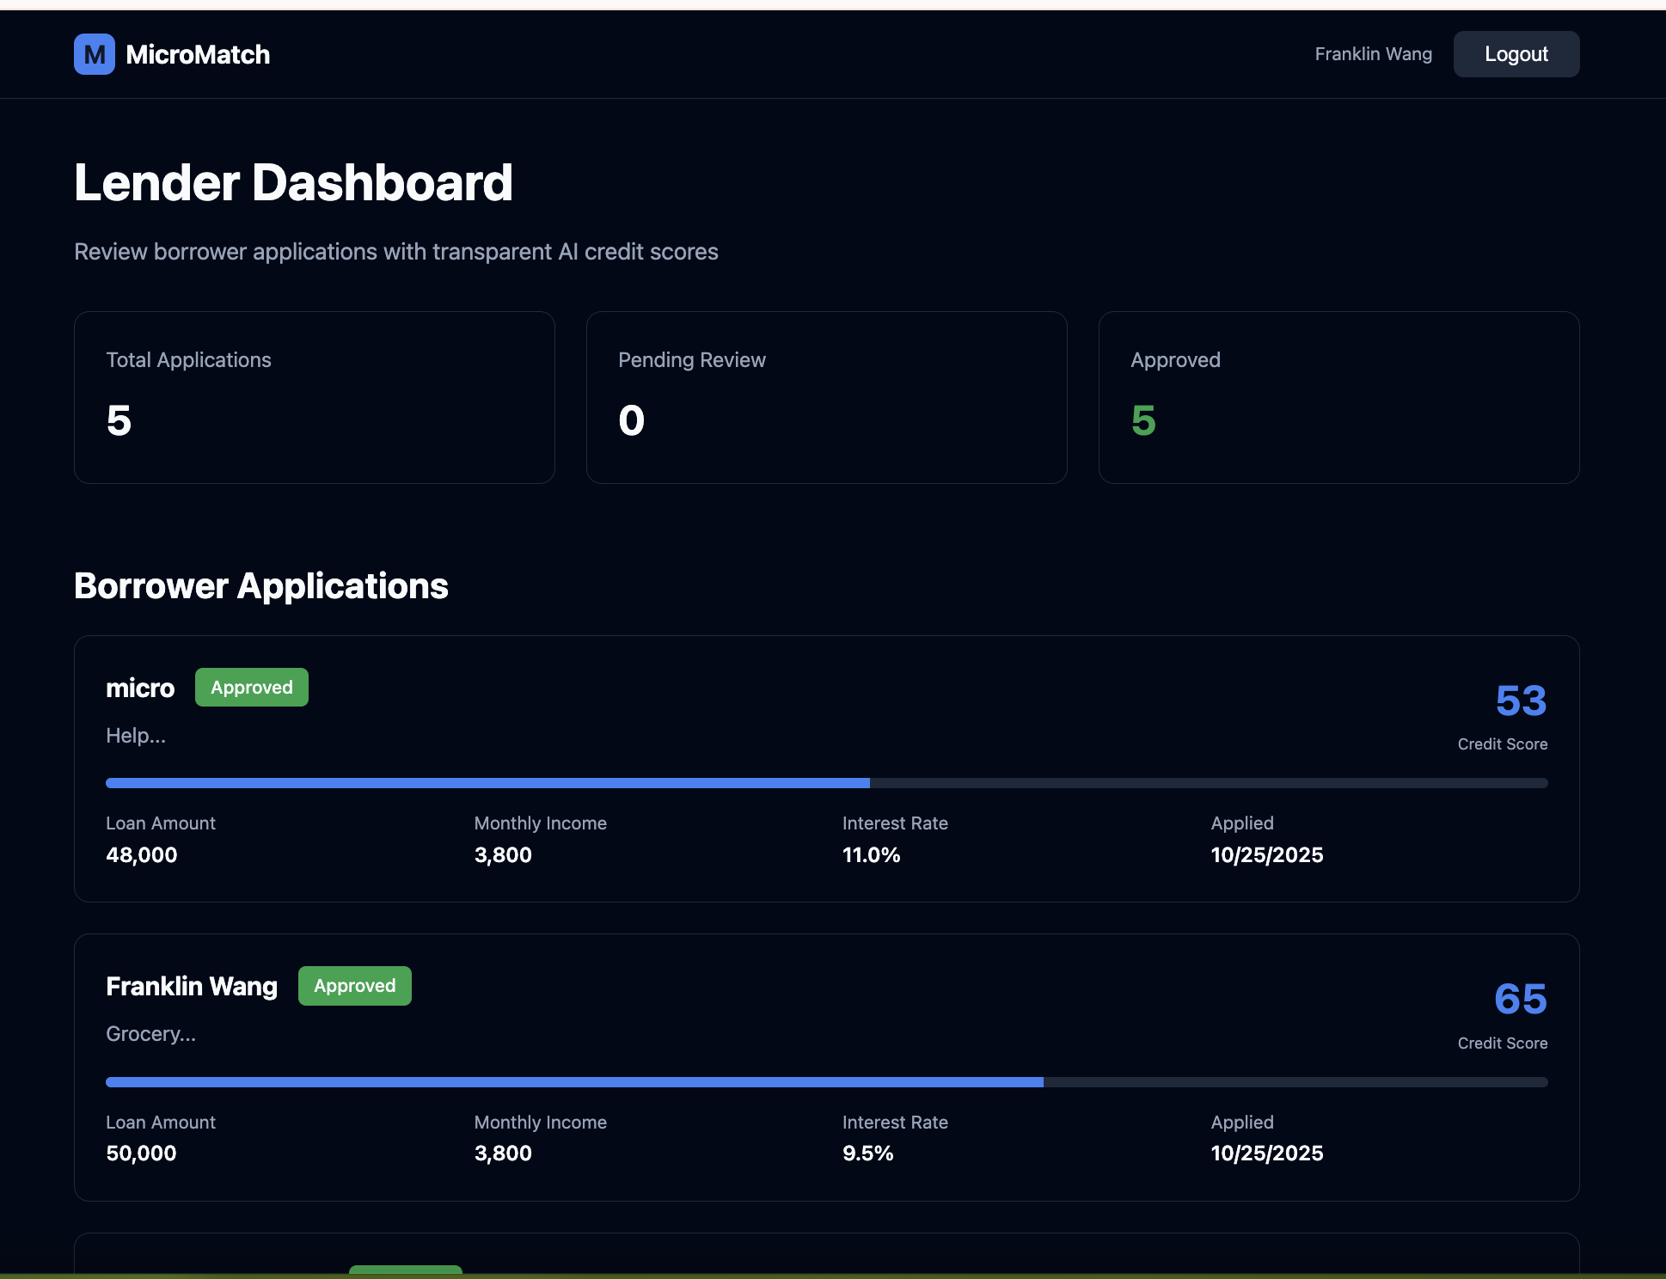The width and height of the screenshot is (1666, 1279).
Task: Click the Approved badge beside Franklin Wang
Action: click(x=354, y=986)
